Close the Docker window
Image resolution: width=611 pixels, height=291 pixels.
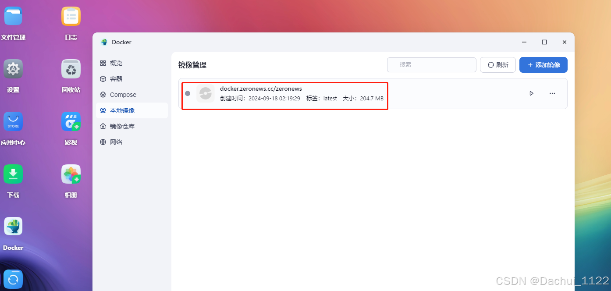pos(565,42)
